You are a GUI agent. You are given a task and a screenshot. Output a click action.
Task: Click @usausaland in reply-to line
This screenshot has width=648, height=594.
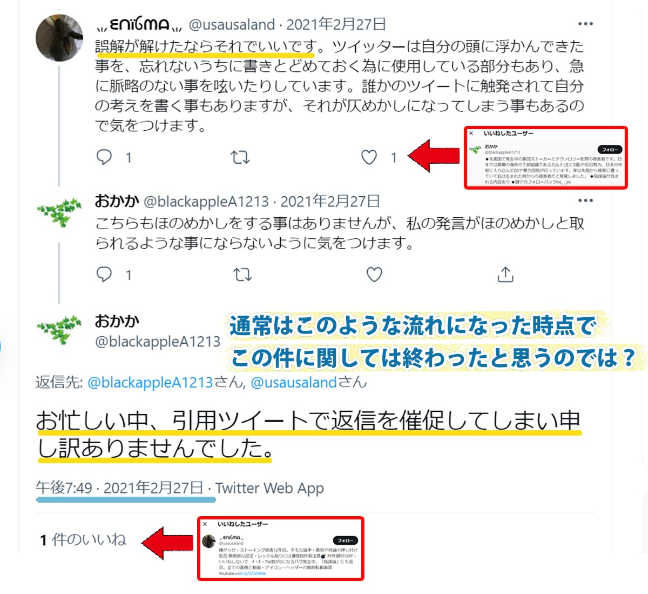pyautogui.click(x=294, y=382)
